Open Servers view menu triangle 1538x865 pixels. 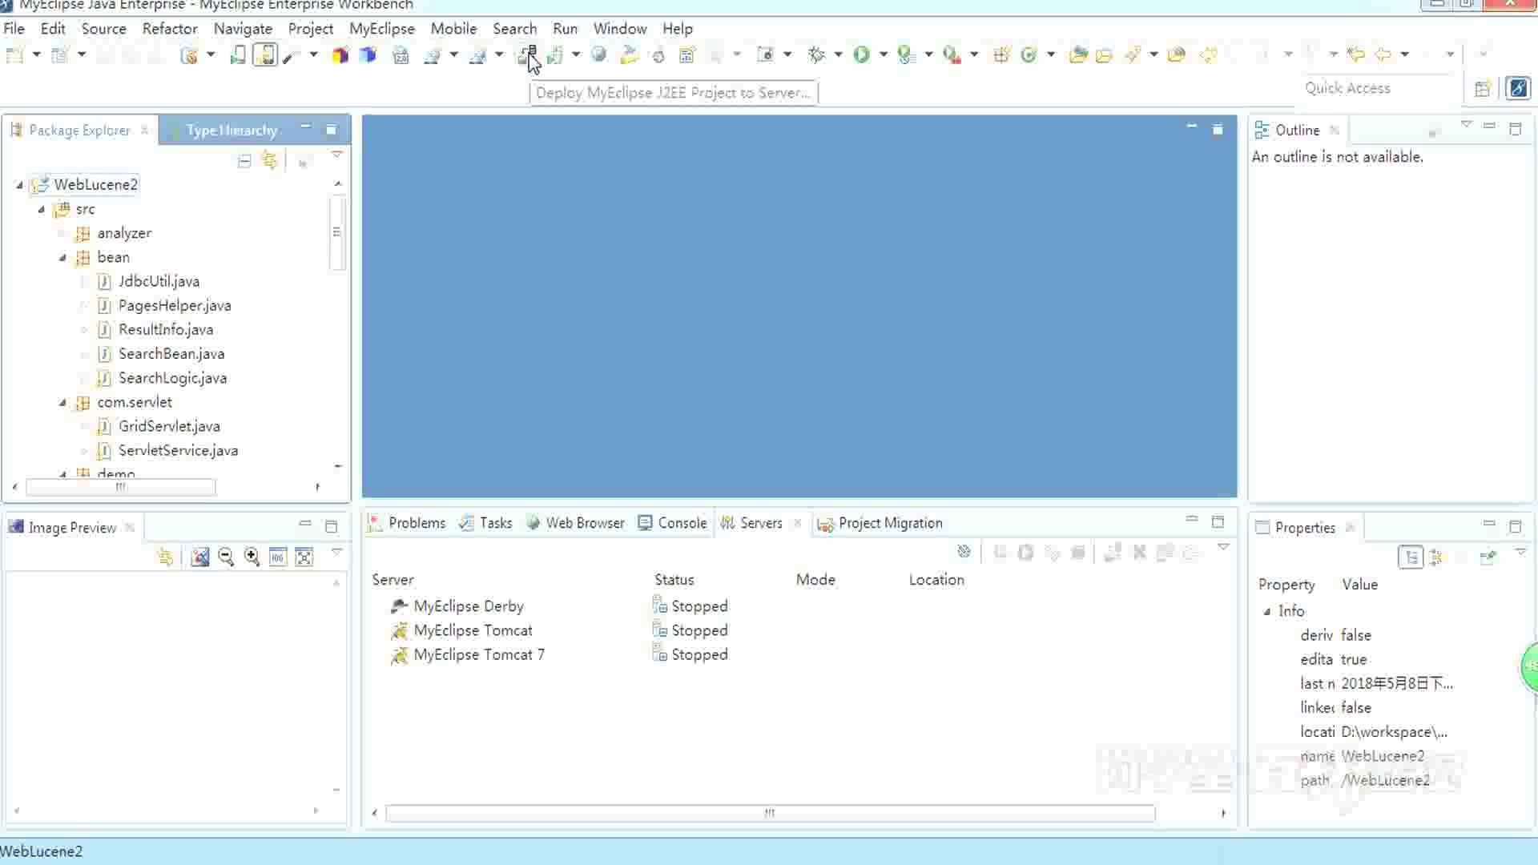pos(1223,547)
